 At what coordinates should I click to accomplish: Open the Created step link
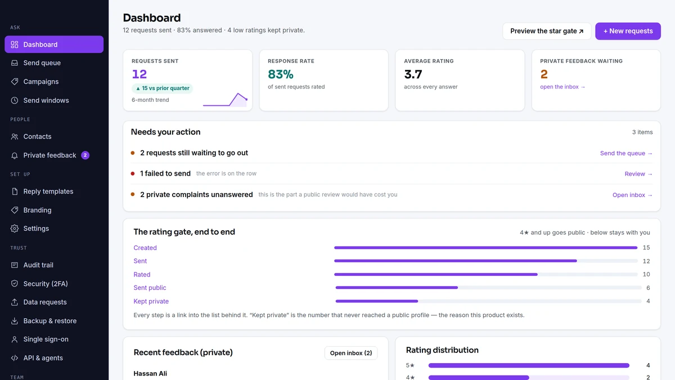pos(145,248)
